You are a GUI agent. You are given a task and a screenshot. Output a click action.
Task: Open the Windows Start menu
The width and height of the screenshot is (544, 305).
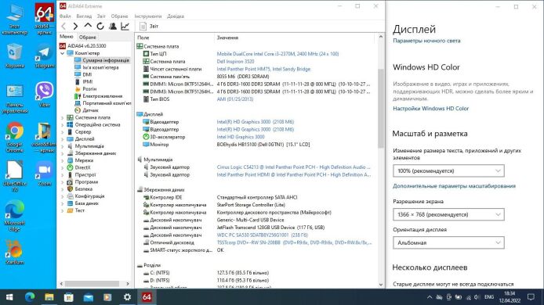[9, 297]
